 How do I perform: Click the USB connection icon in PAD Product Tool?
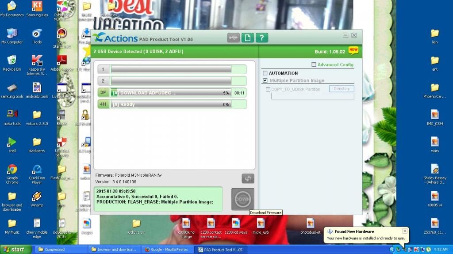(233, 38)
